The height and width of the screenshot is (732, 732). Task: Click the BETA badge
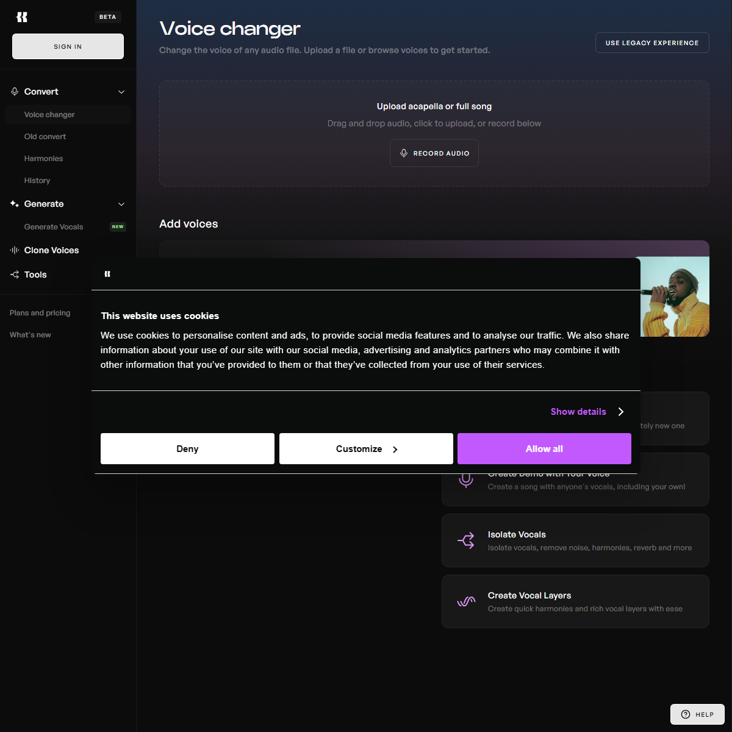pyautogui.click(x=108, y=17)
